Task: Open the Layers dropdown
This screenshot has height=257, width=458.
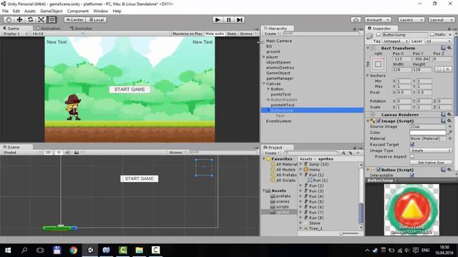Action: pos(411,19)
